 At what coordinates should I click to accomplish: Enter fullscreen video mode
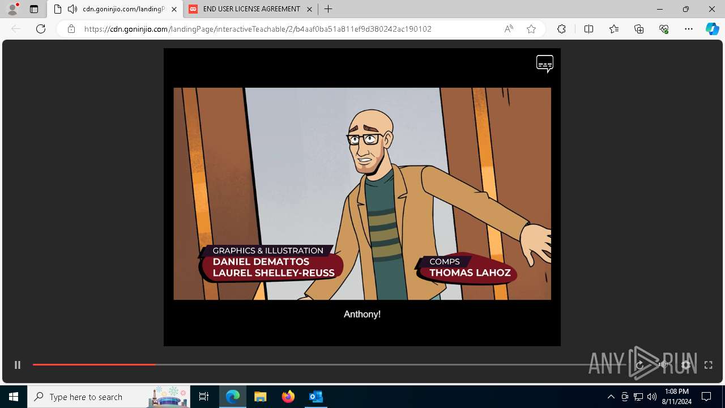coord(708,365)
